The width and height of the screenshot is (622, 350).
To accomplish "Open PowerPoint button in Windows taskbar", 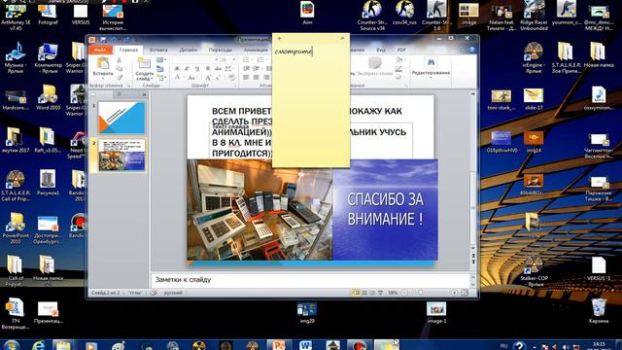I will (x=279, y=345).
